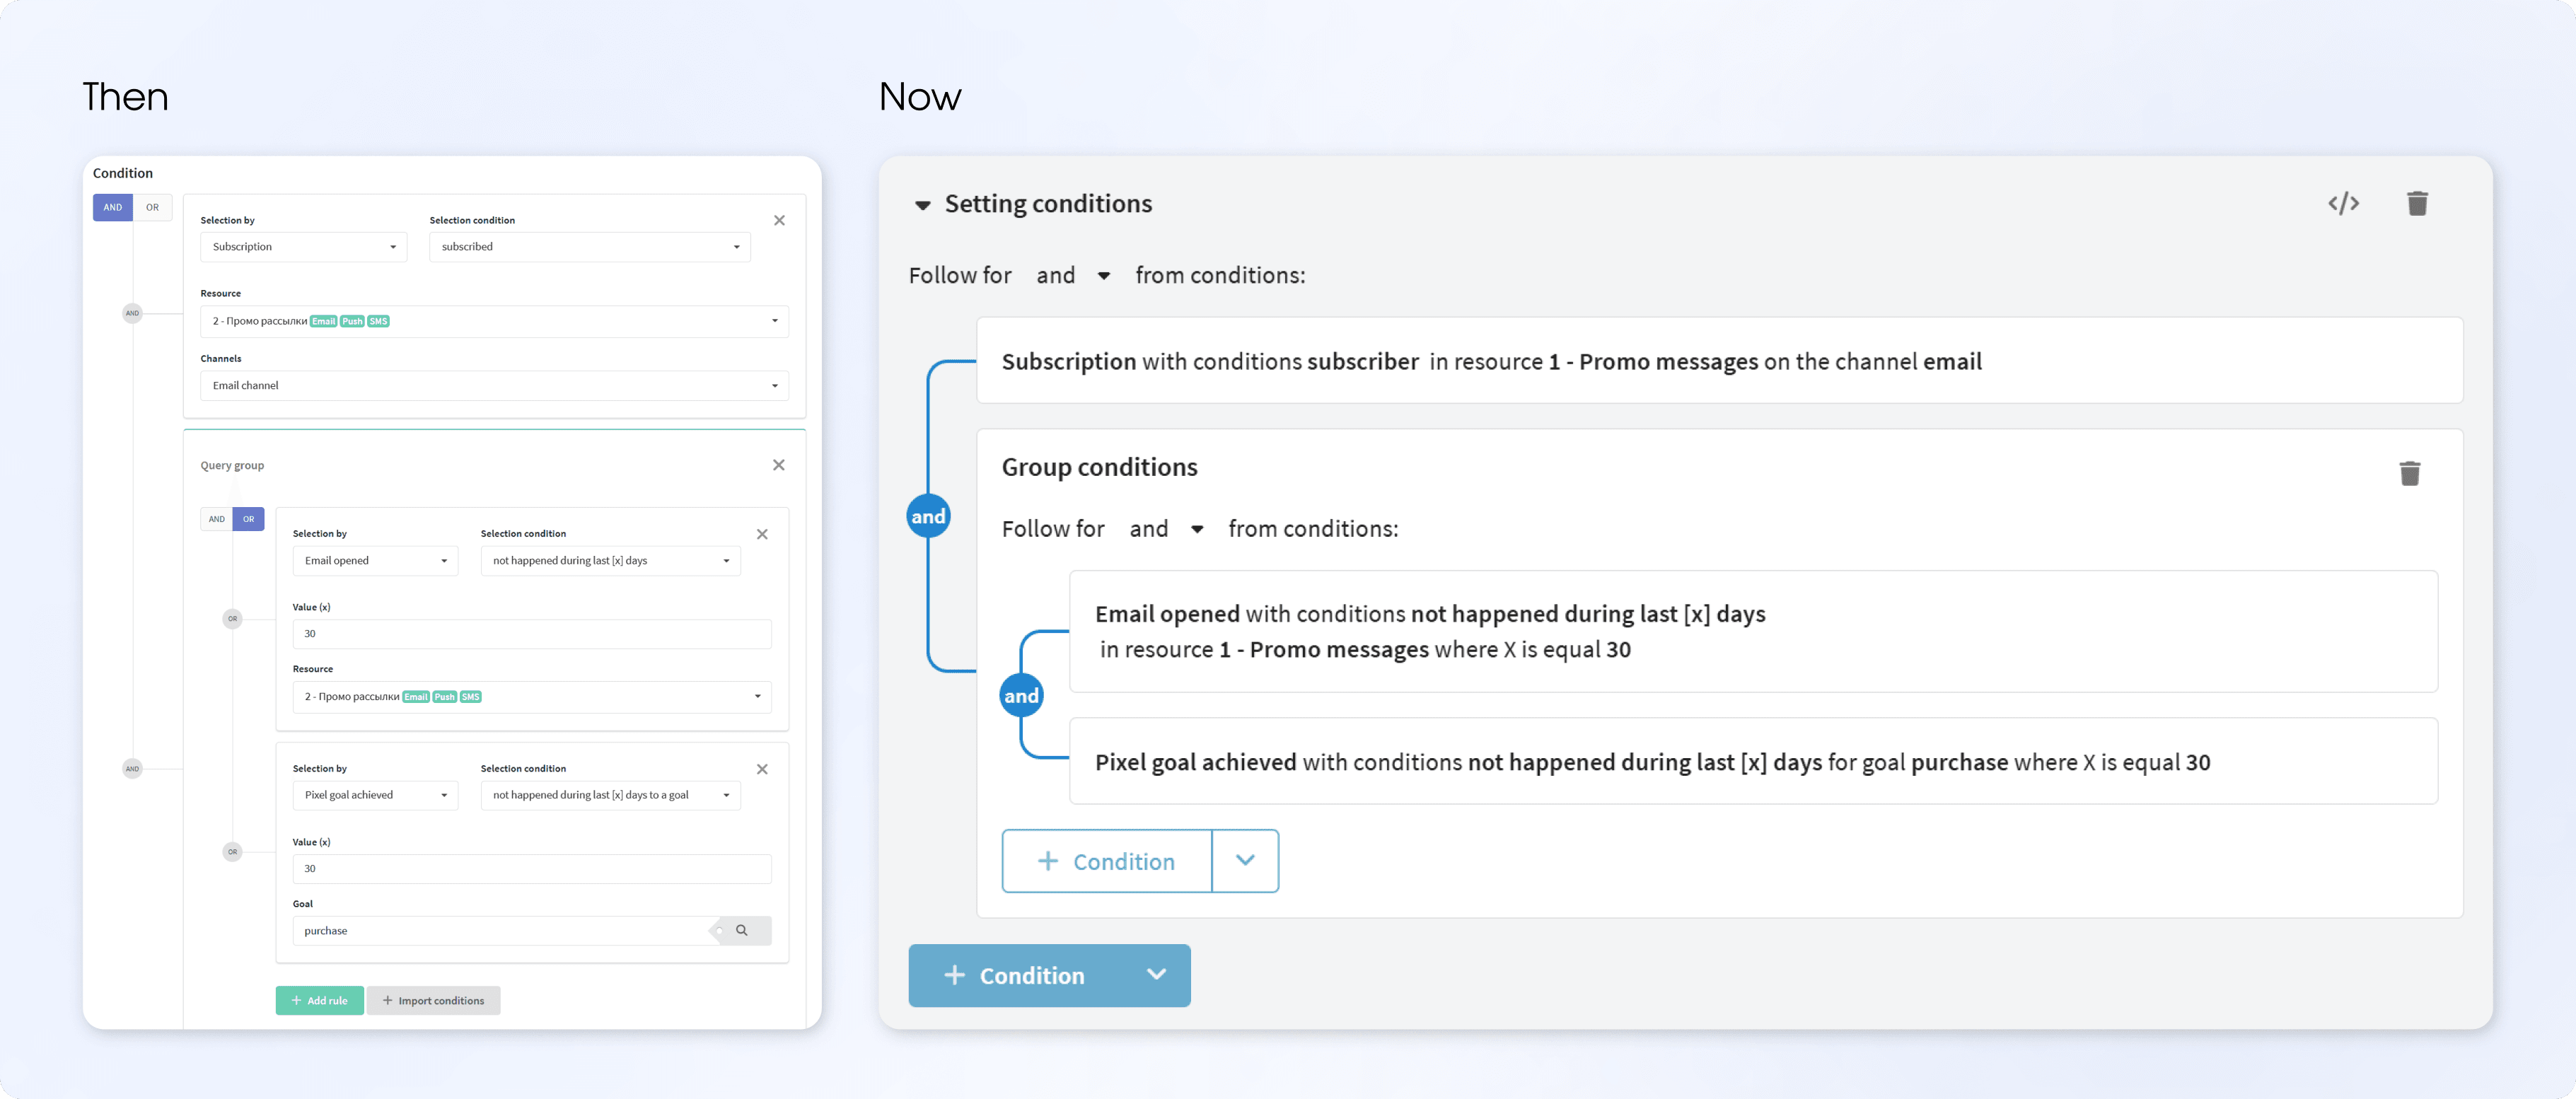The width and height of the screenshot is (2576, 1099).
Task: Select AND in the Query group operator toggle
Action: point(217,519)
